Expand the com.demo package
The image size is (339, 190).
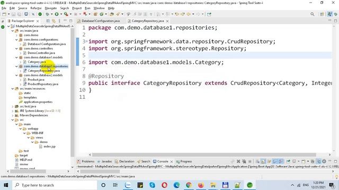(x=16, y=35)
